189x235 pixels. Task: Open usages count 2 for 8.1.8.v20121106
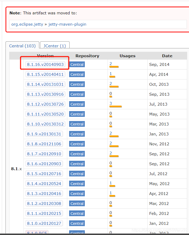(x=111, y=143)
